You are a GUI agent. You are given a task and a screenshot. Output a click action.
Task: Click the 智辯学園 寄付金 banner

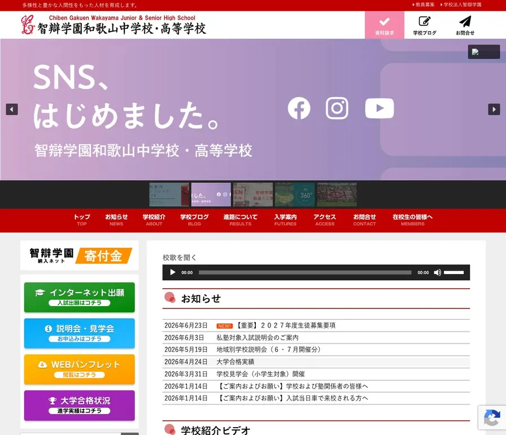click(x=80, y=255)
